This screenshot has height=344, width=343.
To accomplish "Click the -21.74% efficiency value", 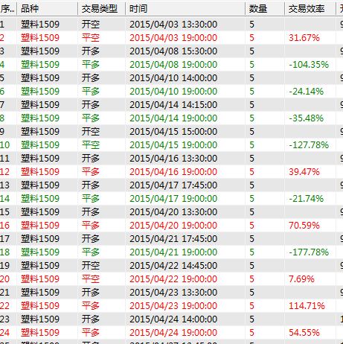I will [x=307, y=199].
